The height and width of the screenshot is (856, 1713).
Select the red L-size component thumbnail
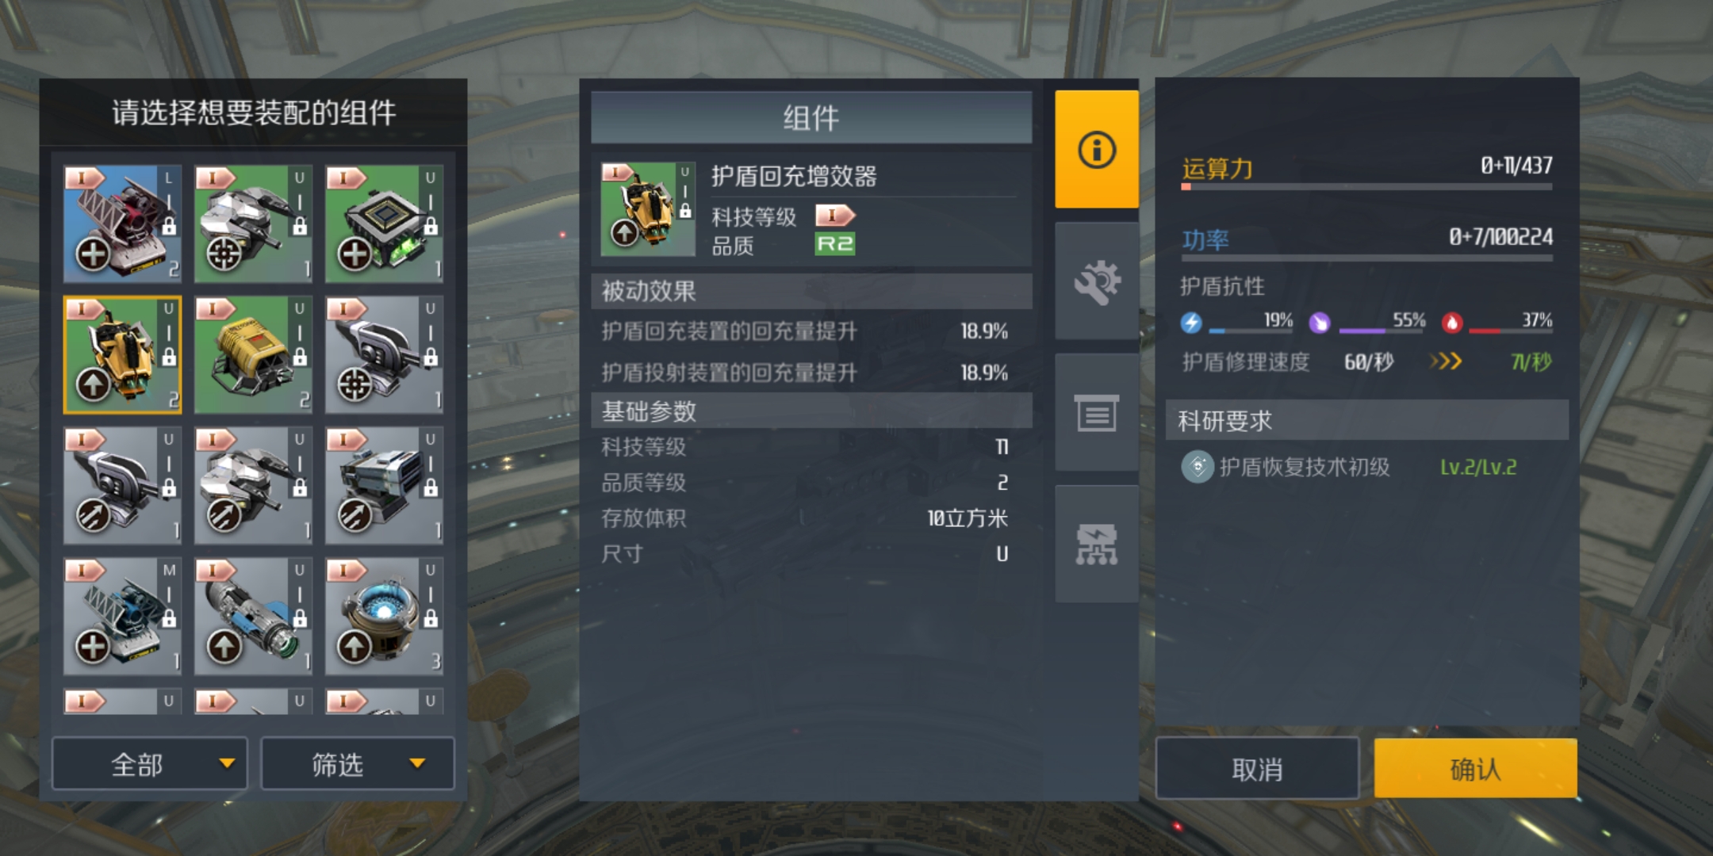[122, 224]
